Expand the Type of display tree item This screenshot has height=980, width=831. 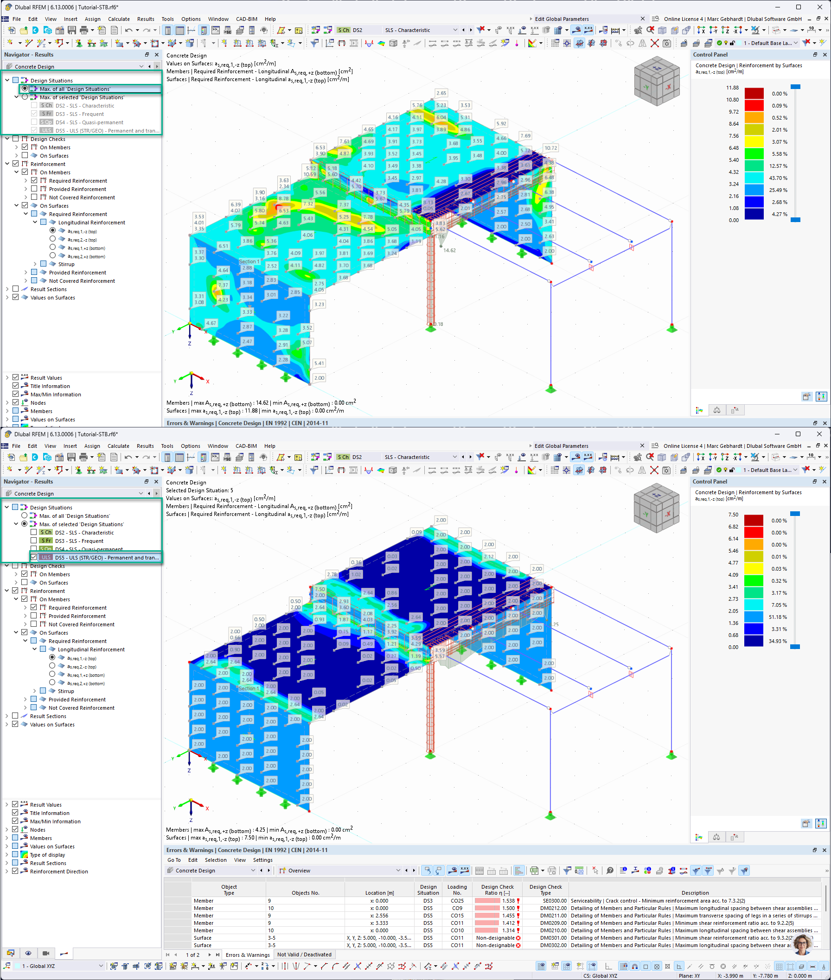tap(7, 855)
